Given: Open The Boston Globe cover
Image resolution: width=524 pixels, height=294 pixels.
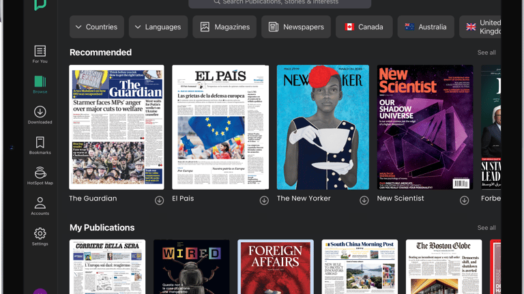Looking at the screenshot, I should click(x=443, y=267).
